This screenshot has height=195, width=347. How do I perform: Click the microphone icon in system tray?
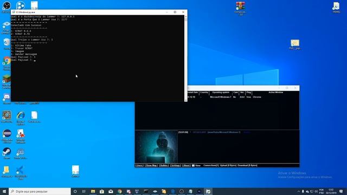[x=303, y=191]
